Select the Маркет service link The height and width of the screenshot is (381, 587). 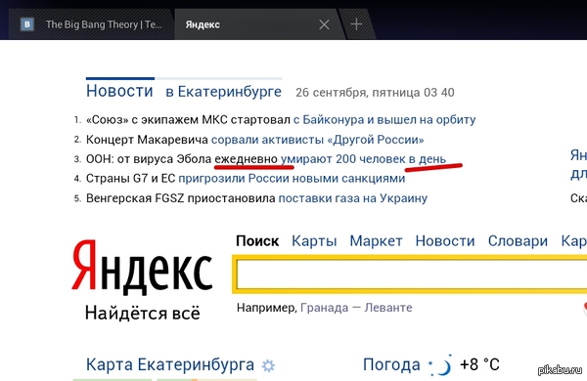point(376,241)
